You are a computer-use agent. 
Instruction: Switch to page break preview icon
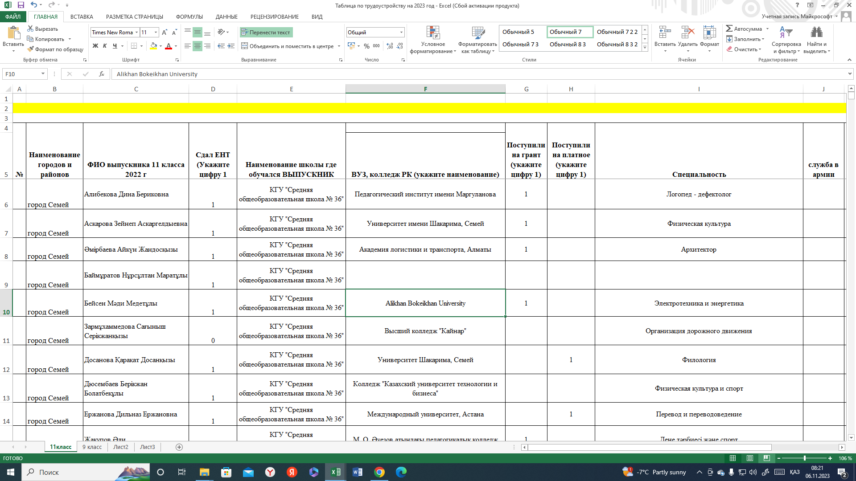767,458
